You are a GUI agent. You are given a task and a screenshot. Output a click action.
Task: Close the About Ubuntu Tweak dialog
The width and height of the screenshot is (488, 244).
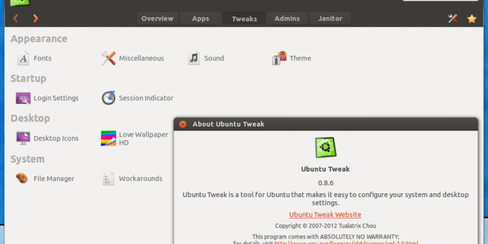183,124
